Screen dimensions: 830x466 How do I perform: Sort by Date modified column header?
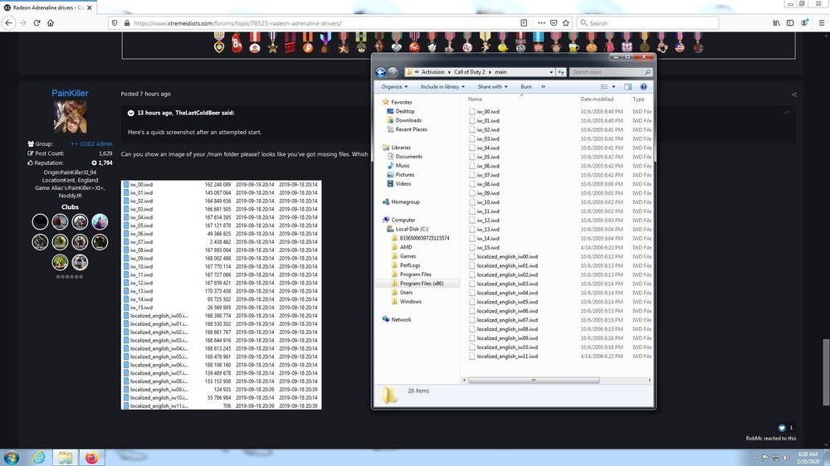597,99
